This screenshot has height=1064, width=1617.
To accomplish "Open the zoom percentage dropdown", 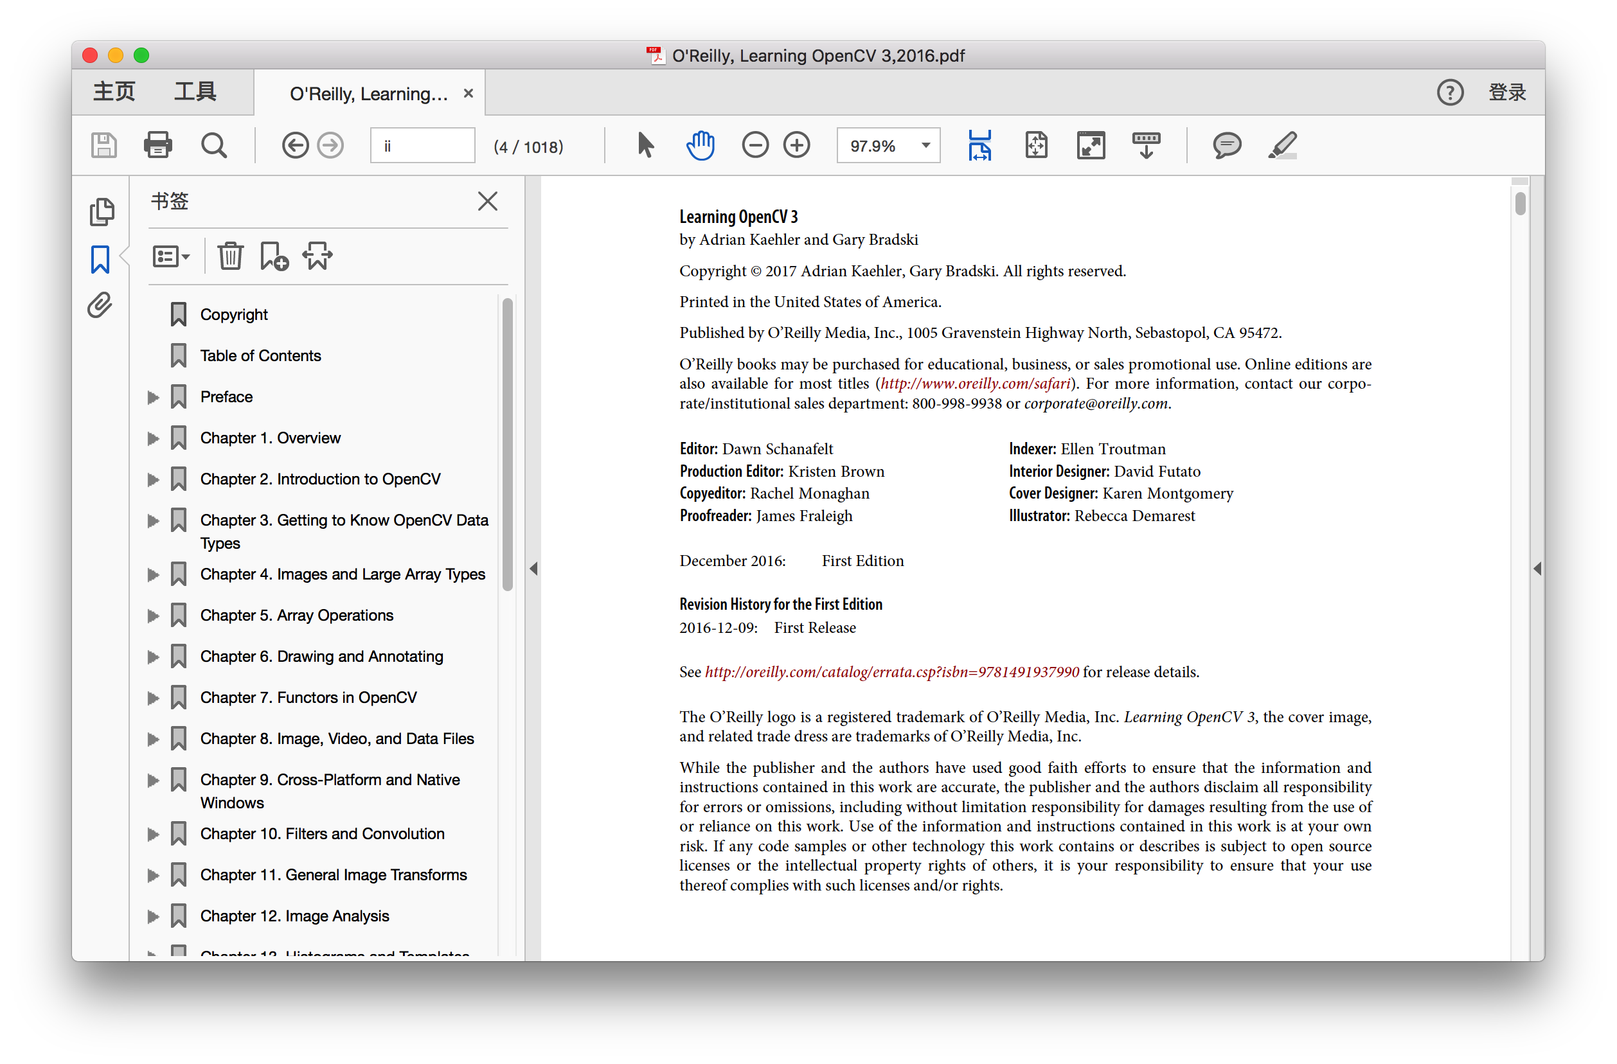I will coord(925,145).
